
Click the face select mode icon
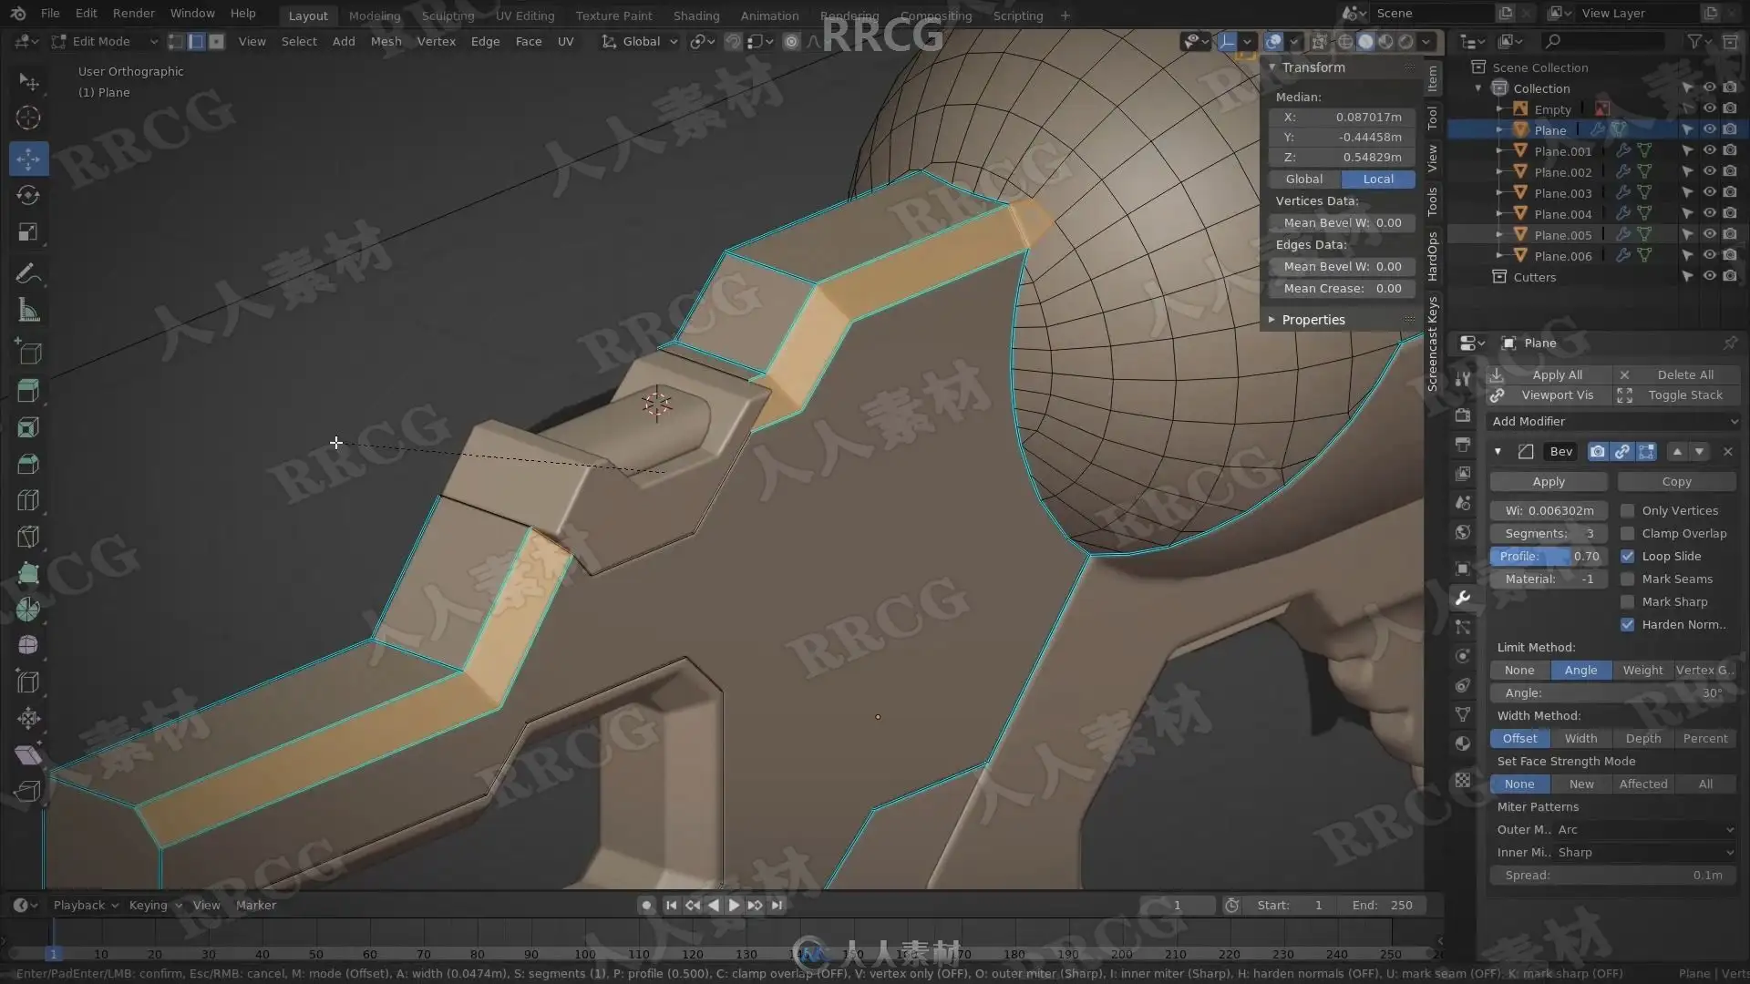point(217,41)
